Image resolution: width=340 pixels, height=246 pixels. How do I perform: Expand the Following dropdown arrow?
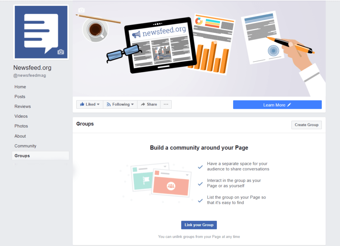pos(132,104)
